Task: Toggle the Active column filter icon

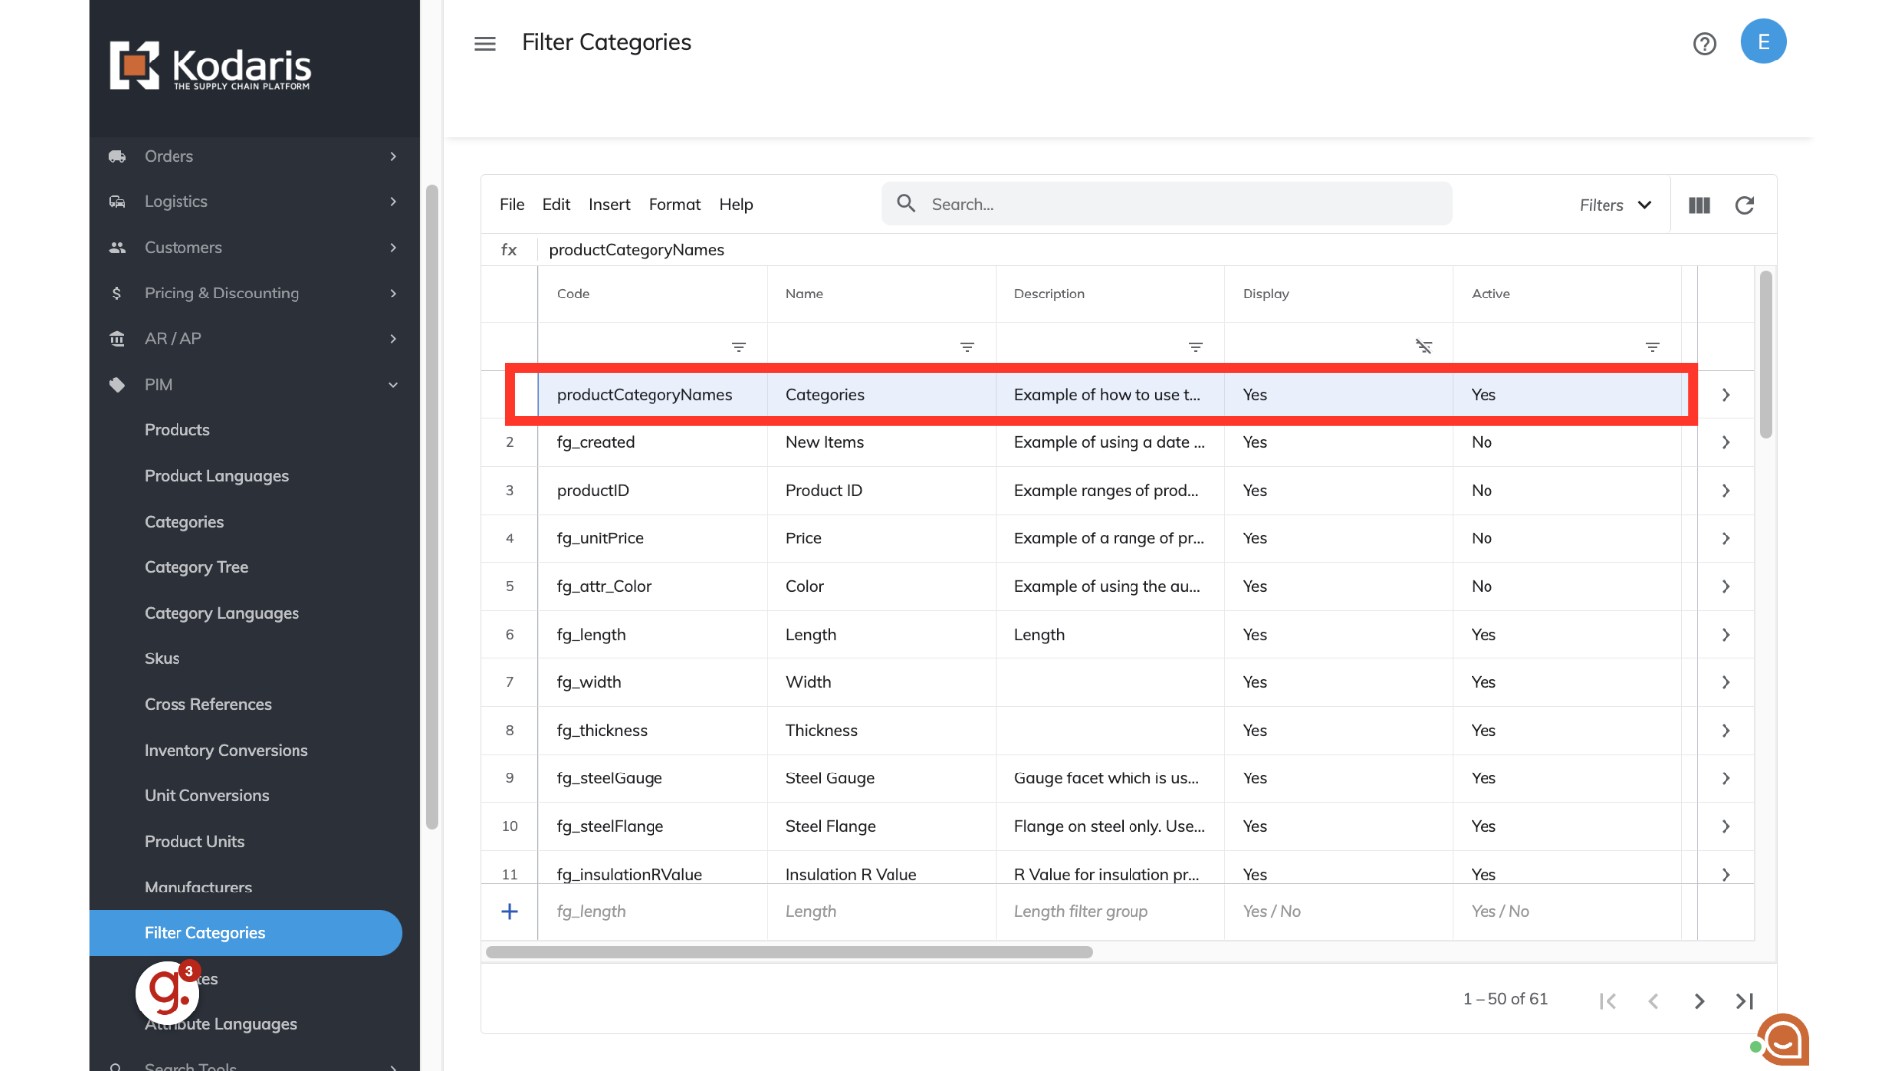Action: (1652, 347)
